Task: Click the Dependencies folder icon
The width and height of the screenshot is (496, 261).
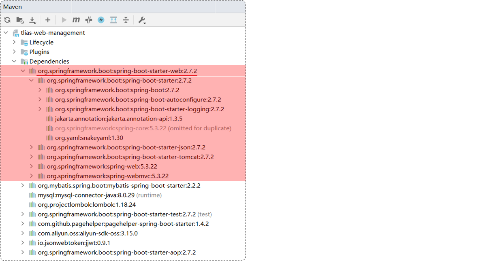Action: tap(24, 62)
